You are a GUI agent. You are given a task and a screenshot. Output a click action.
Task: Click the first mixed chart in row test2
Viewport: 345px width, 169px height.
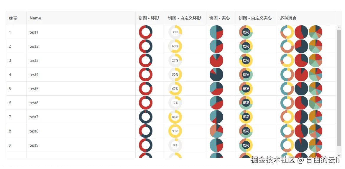coord(287,46)
